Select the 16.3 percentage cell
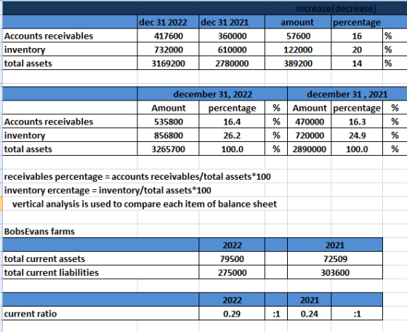The image size is (407, 332). pyautogui.click(x=357, y=122)
